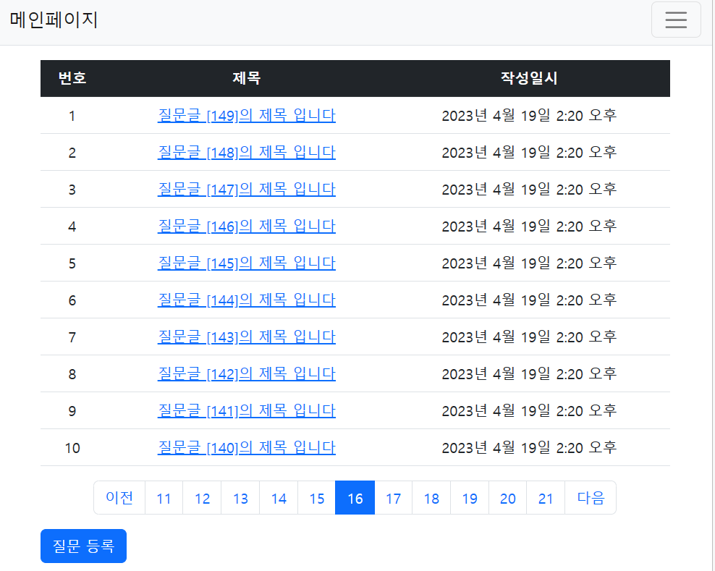Open question link 질문글 [149]의 제목 입니다

pos(246,115)
